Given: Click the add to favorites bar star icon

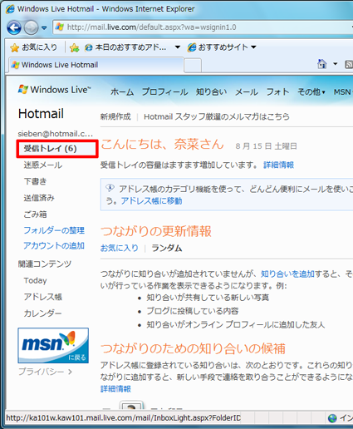Looking at the screenshot, I should 74,47.
